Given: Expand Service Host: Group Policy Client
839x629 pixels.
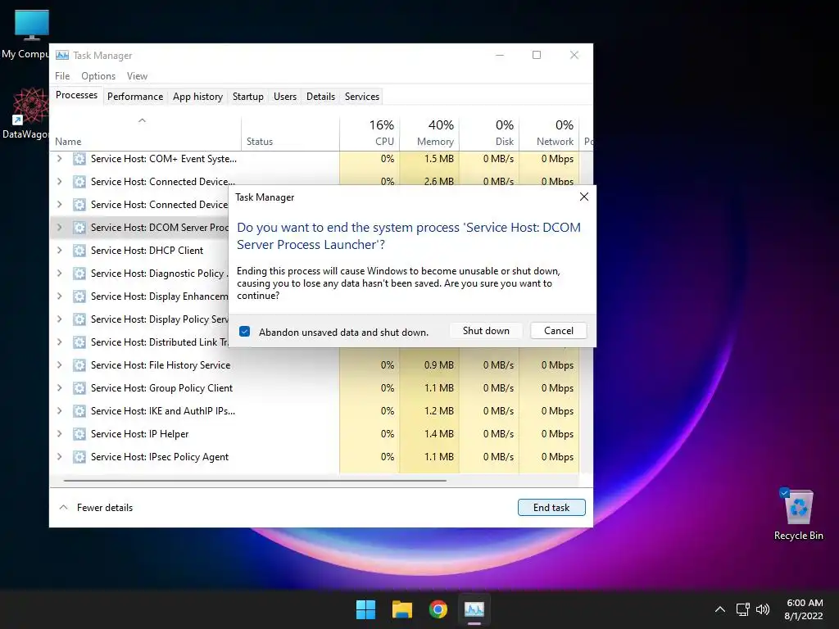Looking at the screenshot, I should pos(59,388).
